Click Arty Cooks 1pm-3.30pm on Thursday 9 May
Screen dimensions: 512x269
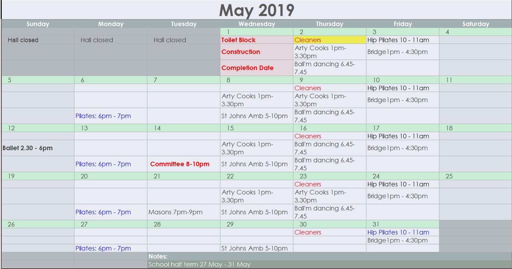(320, 100)
